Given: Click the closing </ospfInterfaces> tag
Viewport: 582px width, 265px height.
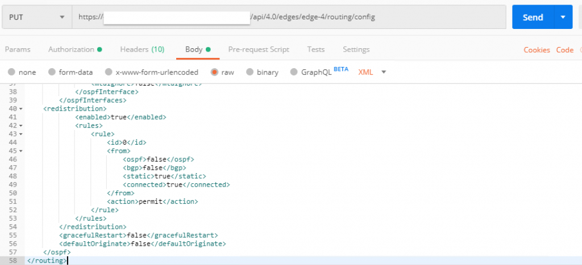Looking at the screenshot, I should point(93,100).
